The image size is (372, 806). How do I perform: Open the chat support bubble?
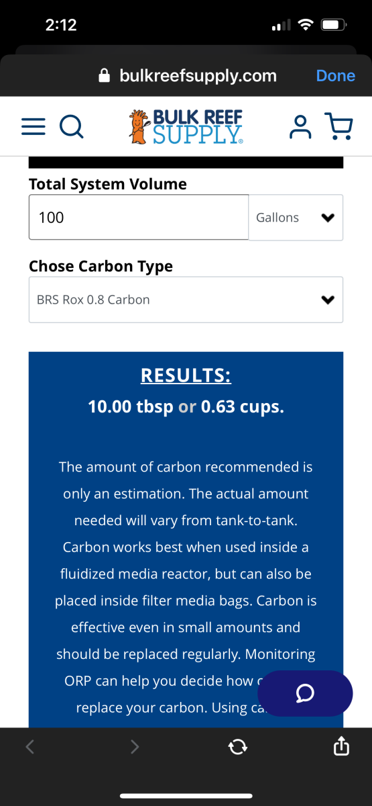pyautogui.click(x=305, y=693)
